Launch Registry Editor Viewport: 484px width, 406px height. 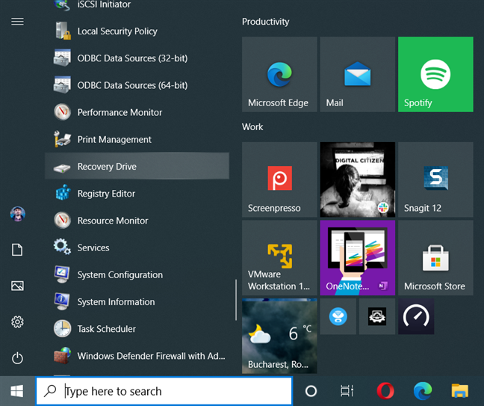(137, 194)
